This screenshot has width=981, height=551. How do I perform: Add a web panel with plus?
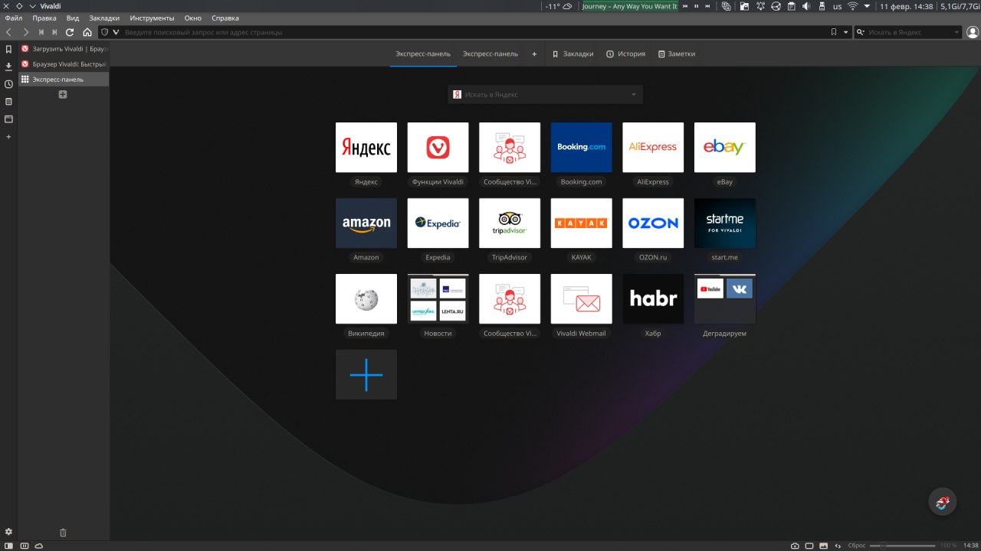pos(8,137)
